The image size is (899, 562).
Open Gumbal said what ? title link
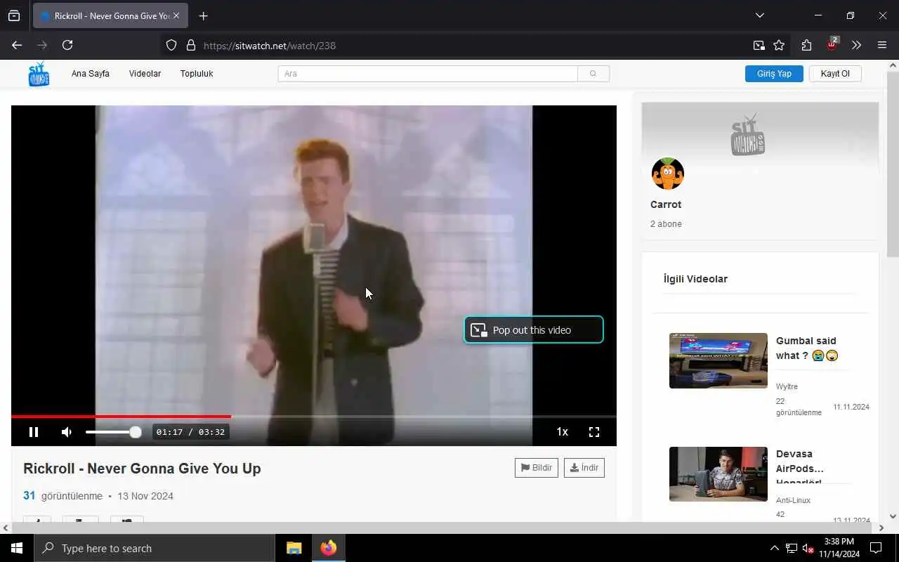[x=807, y=348]
